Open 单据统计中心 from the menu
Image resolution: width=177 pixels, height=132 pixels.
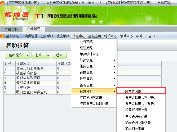[94, 54]
